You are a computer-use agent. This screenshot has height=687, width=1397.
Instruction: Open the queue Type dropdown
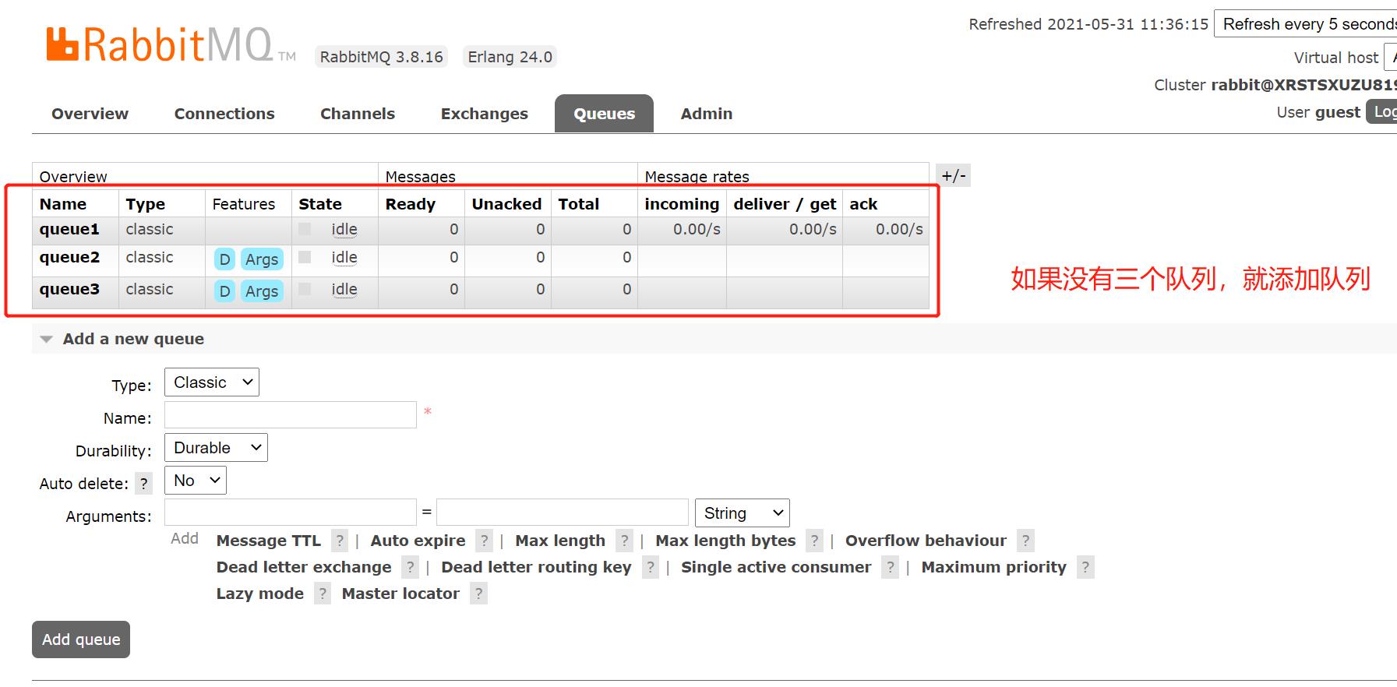click(x=212, y=382)
